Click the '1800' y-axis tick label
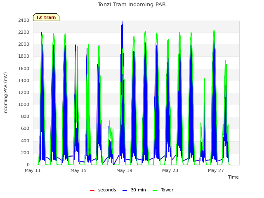The image size is (264, 198). point(24,57)
